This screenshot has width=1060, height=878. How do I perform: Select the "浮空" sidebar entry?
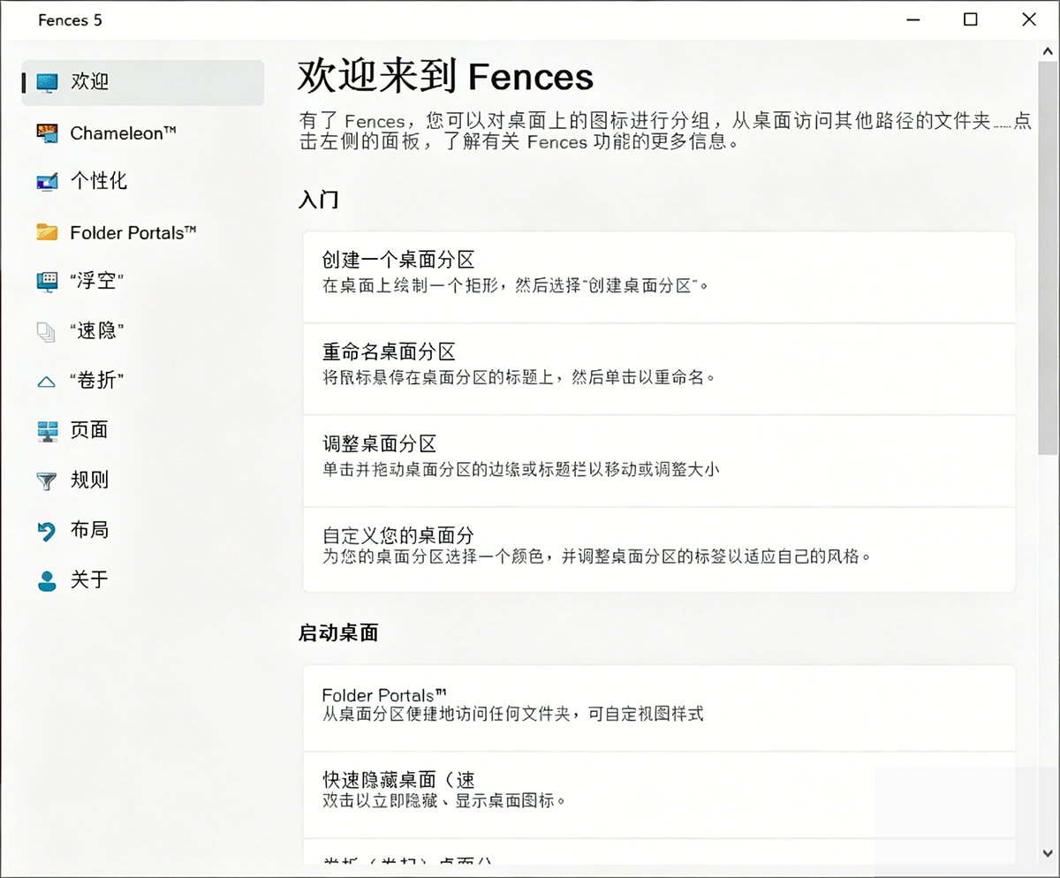[96, 282]
